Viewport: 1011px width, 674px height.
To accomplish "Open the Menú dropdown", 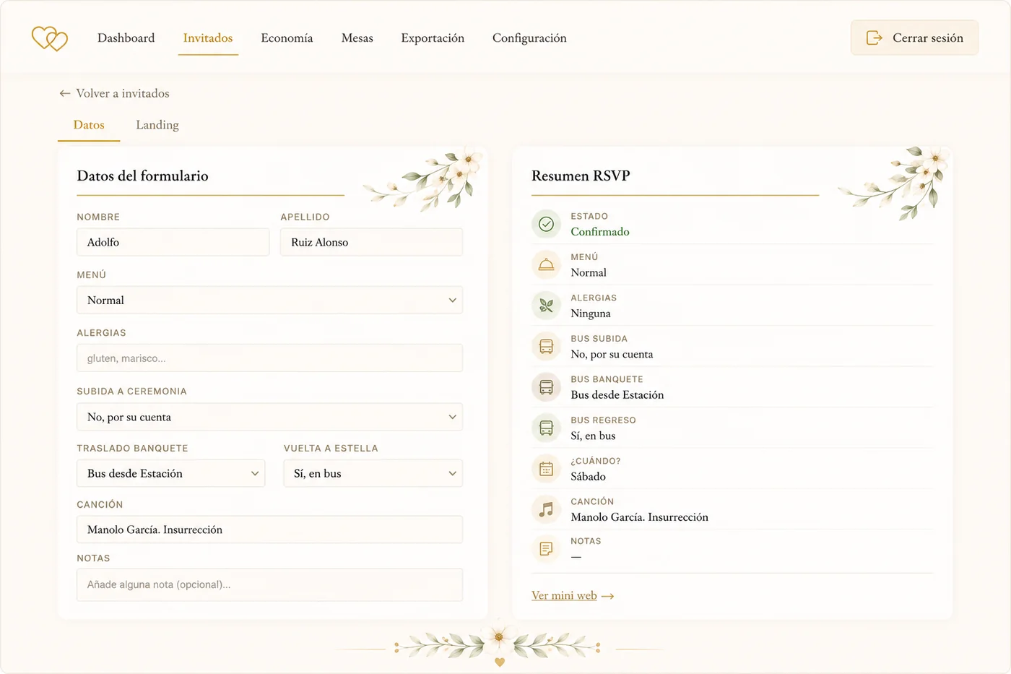I will tap(269, 300).
